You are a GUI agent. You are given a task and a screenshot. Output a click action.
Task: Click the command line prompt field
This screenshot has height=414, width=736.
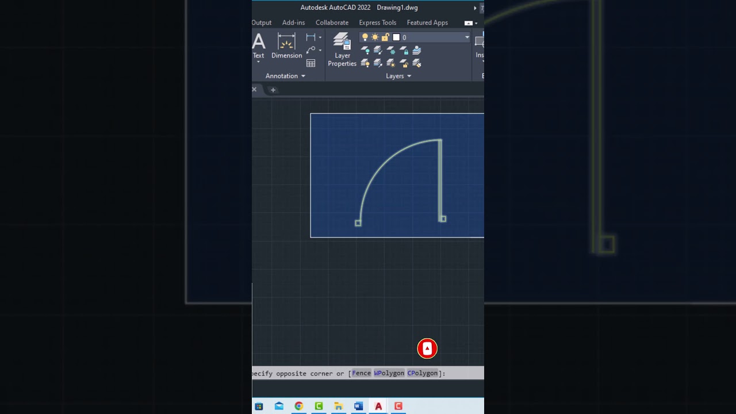[x=368, y=373]
